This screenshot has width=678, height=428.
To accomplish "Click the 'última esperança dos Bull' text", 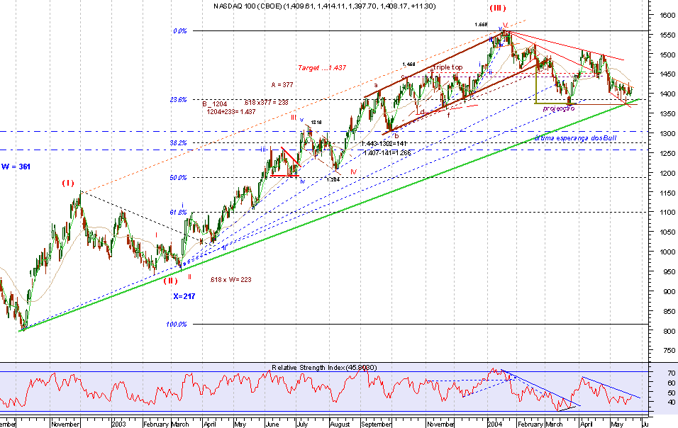I will tap(576, 138).
